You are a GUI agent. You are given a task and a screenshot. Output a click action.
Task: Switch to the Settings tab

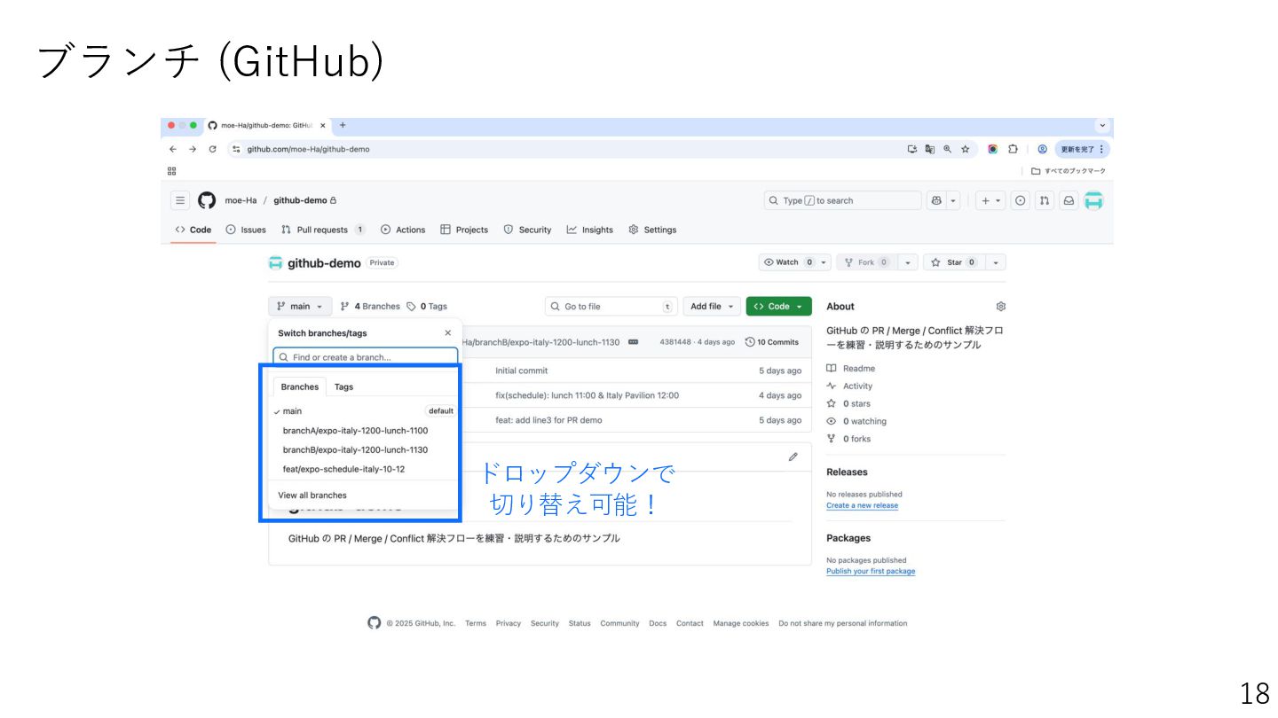(652, 230)
